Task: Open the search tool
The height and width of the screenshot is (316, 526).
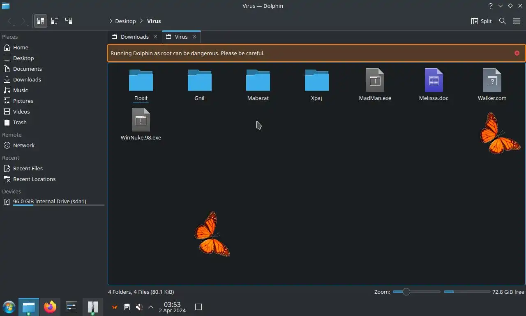Action: tap(502, 21)
